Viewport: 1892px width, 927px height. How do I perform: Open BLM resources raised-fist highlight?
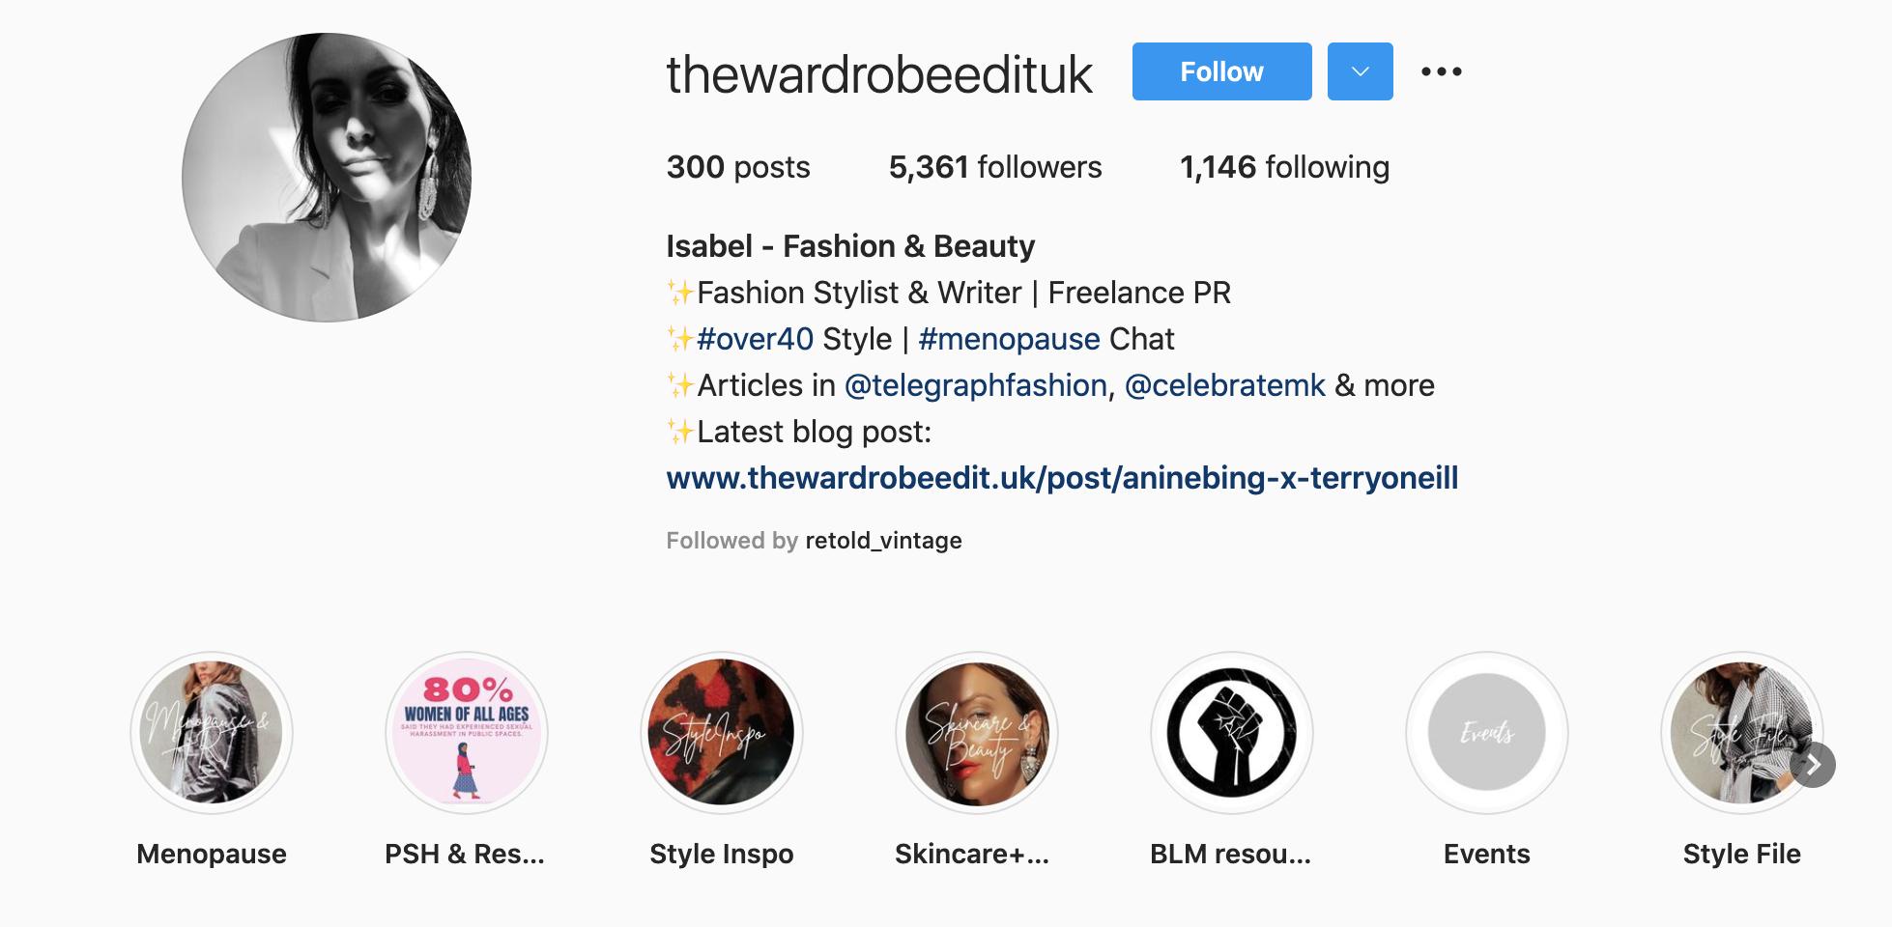click(x=1232, y=733)
